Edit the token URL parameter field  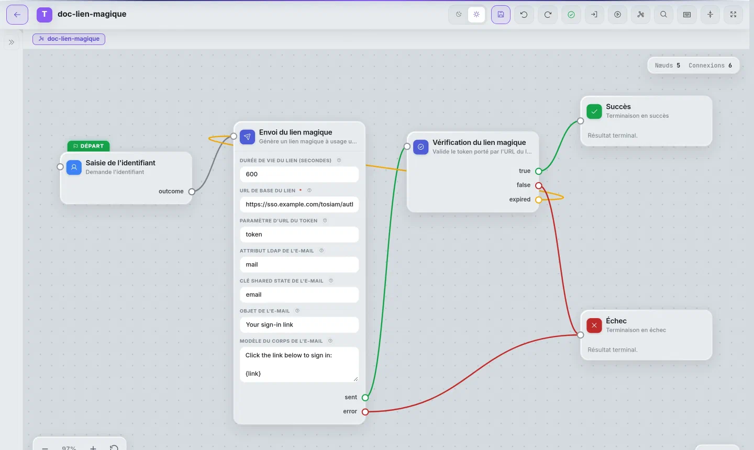click(x=300, y=234)
